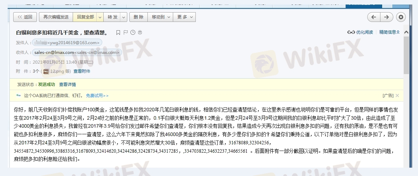
Task: Go to next email with right arrow
Action: (386, 17)
